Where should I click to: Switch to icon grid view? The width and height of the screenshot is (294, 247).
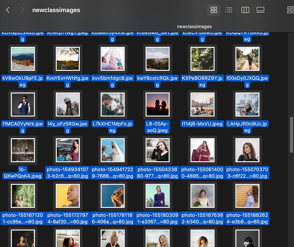point(214,10)
